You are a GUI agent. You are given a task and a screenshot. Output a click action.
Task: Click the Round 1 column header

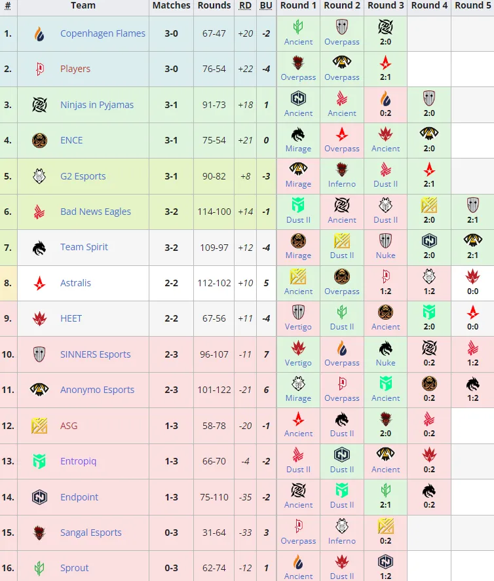pyautogui.click(x=298, y=5)
